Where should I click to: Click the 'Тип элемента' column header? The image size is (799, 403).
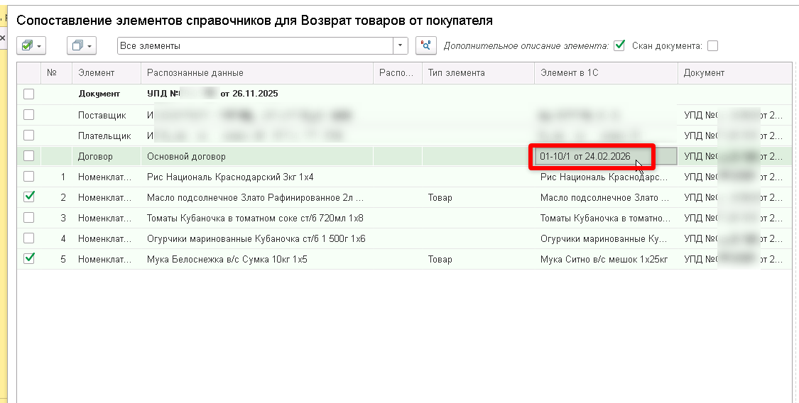click(478, 73)
